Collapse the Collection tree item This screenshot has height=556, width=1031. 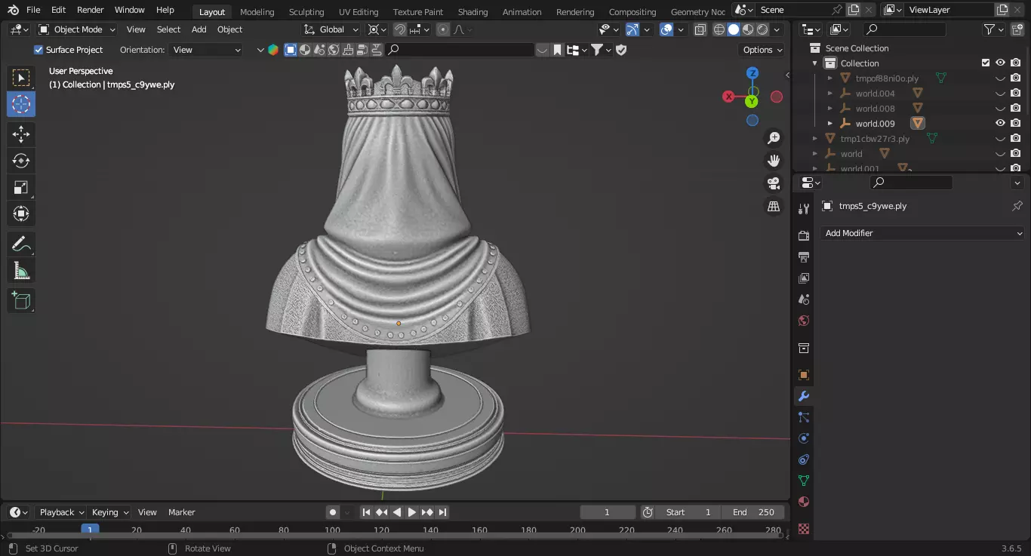click(x=815, y=63)
